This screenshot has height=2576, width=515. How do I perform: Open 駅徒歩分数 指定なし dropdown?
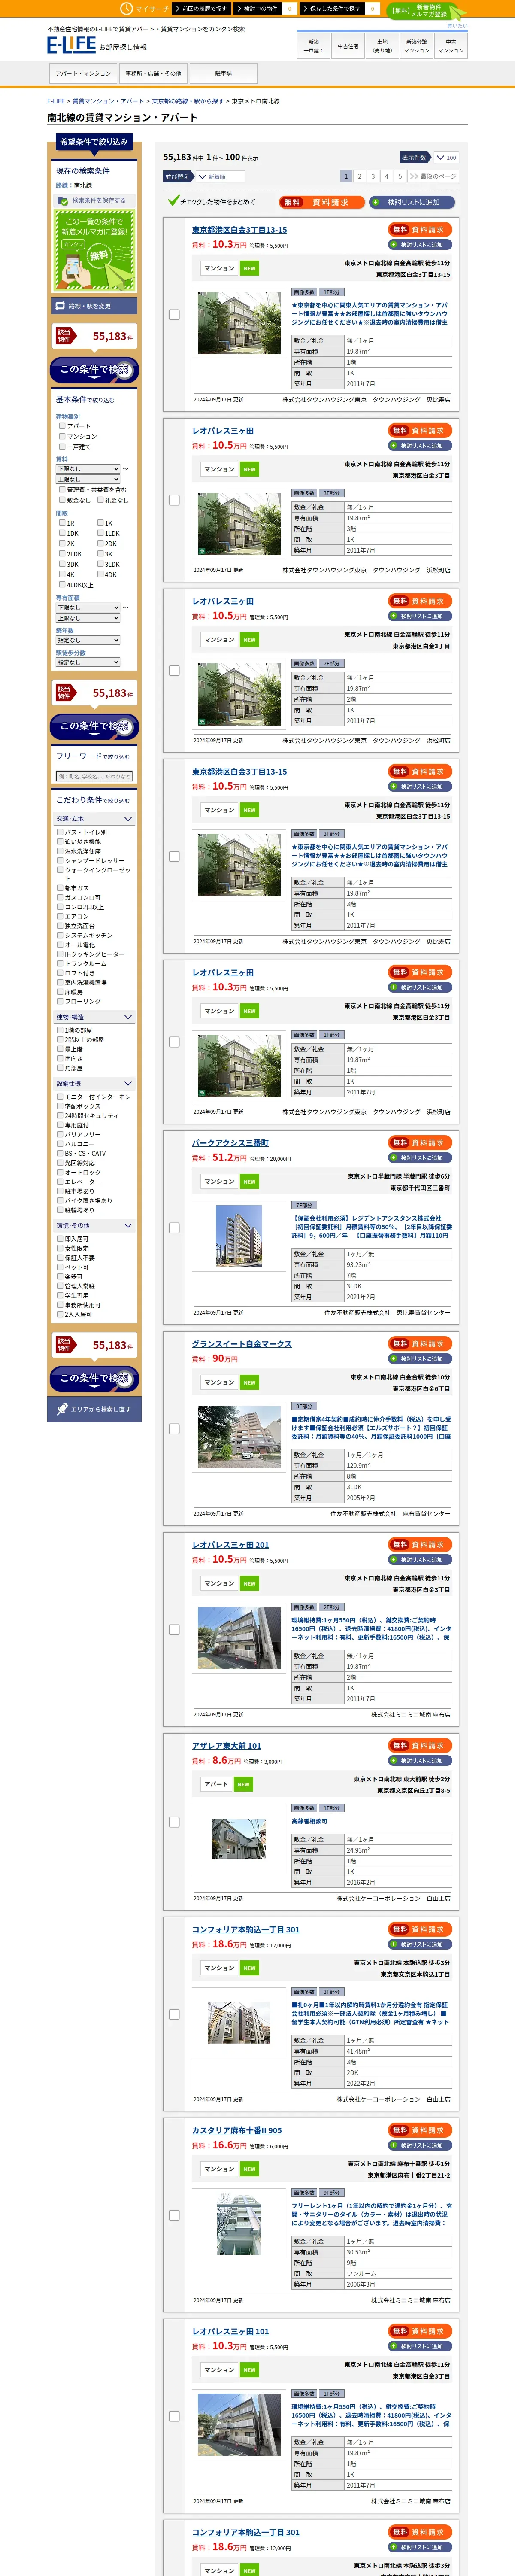[88, 662]
